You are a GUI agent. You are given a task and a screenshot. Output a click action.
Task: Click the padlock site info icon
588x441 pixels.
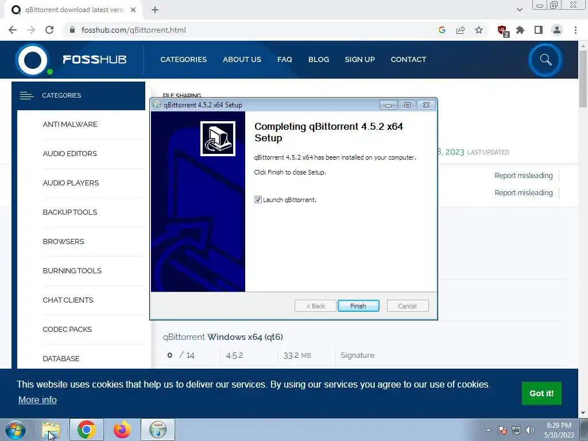coord(72,30)
